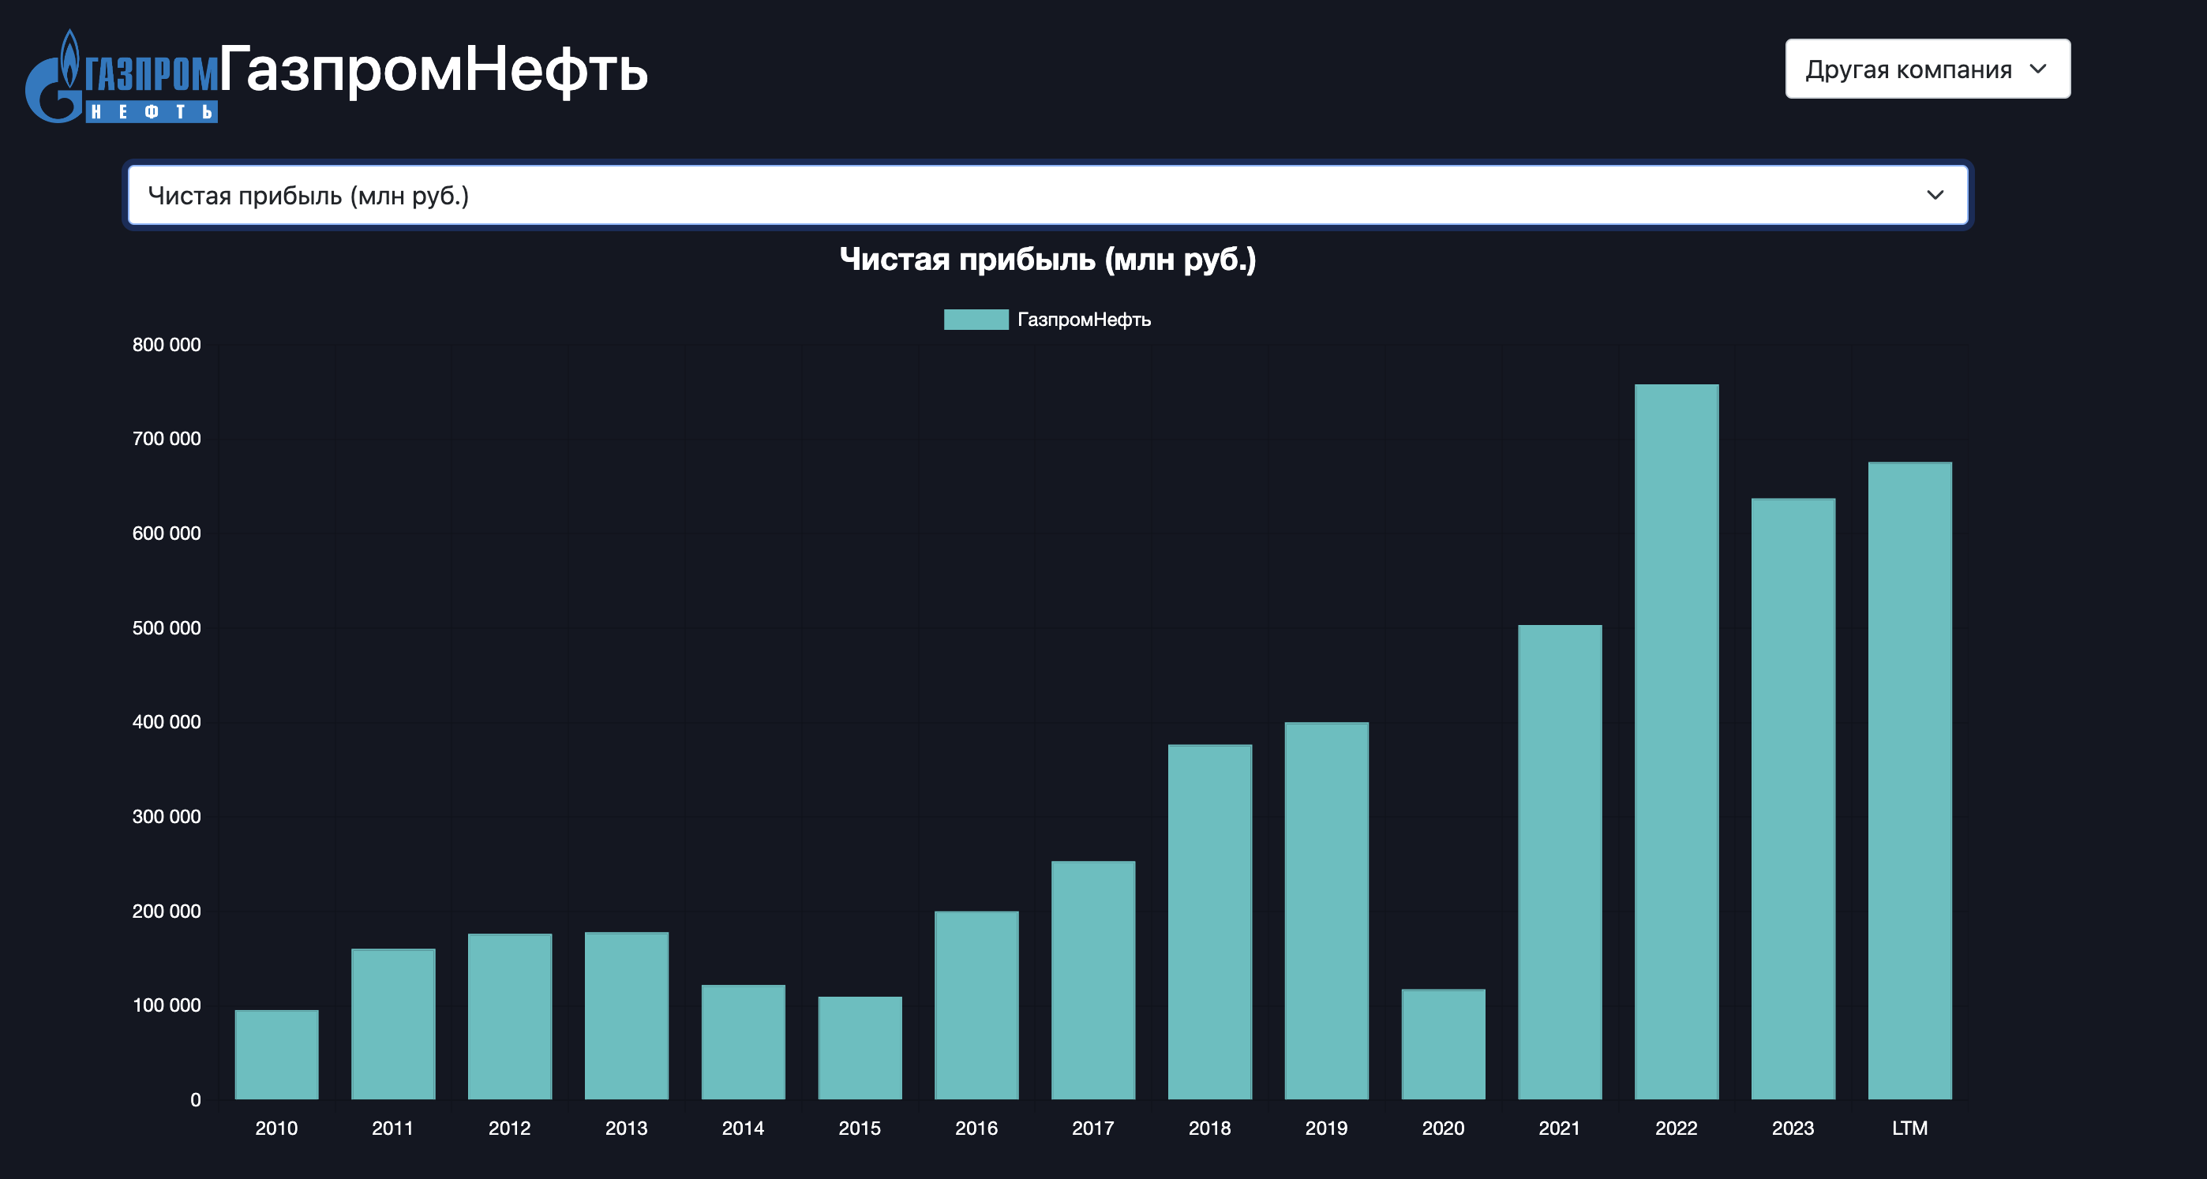Toggle the ГазпромНефть legend color swatch
This screenshot has width=2207, height=1179.
[976, 320]
